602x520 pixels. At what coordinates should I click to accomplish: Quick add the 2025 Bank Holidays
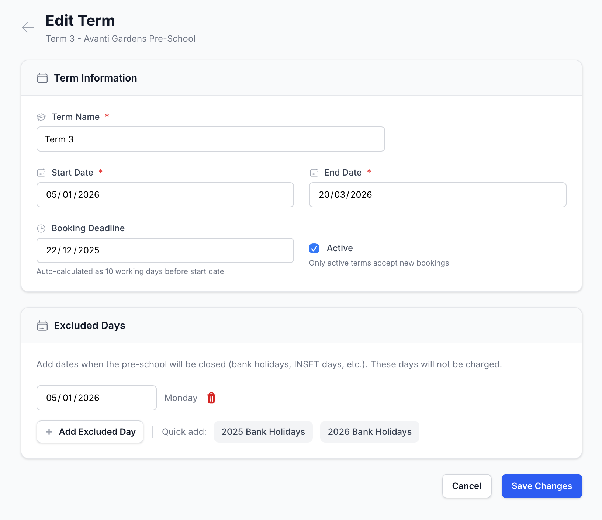pos(263,431)
